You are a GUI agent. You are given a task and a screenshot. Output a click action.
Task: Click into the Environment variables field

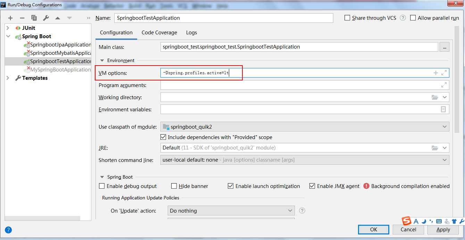pos(305,109)
